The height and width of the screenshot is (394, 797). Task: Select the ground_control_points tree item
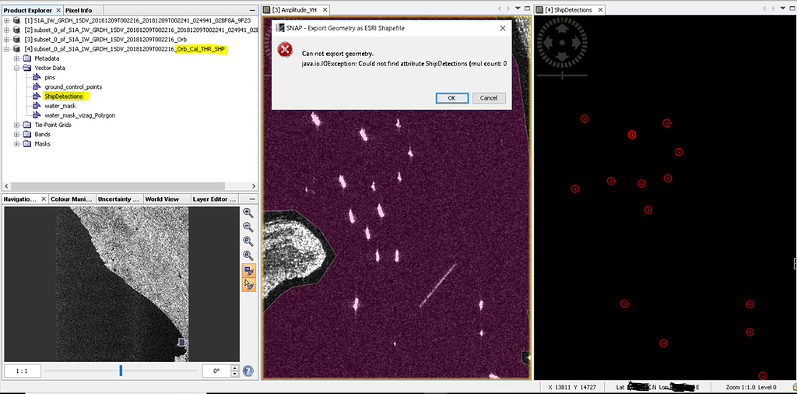(x=73, y=86)
